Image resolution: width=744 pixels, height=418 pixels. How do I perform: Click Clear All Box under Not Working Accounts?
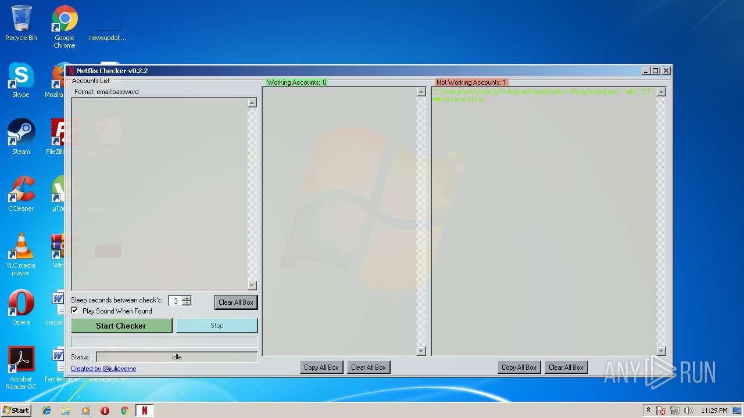[x=566, y=367]
